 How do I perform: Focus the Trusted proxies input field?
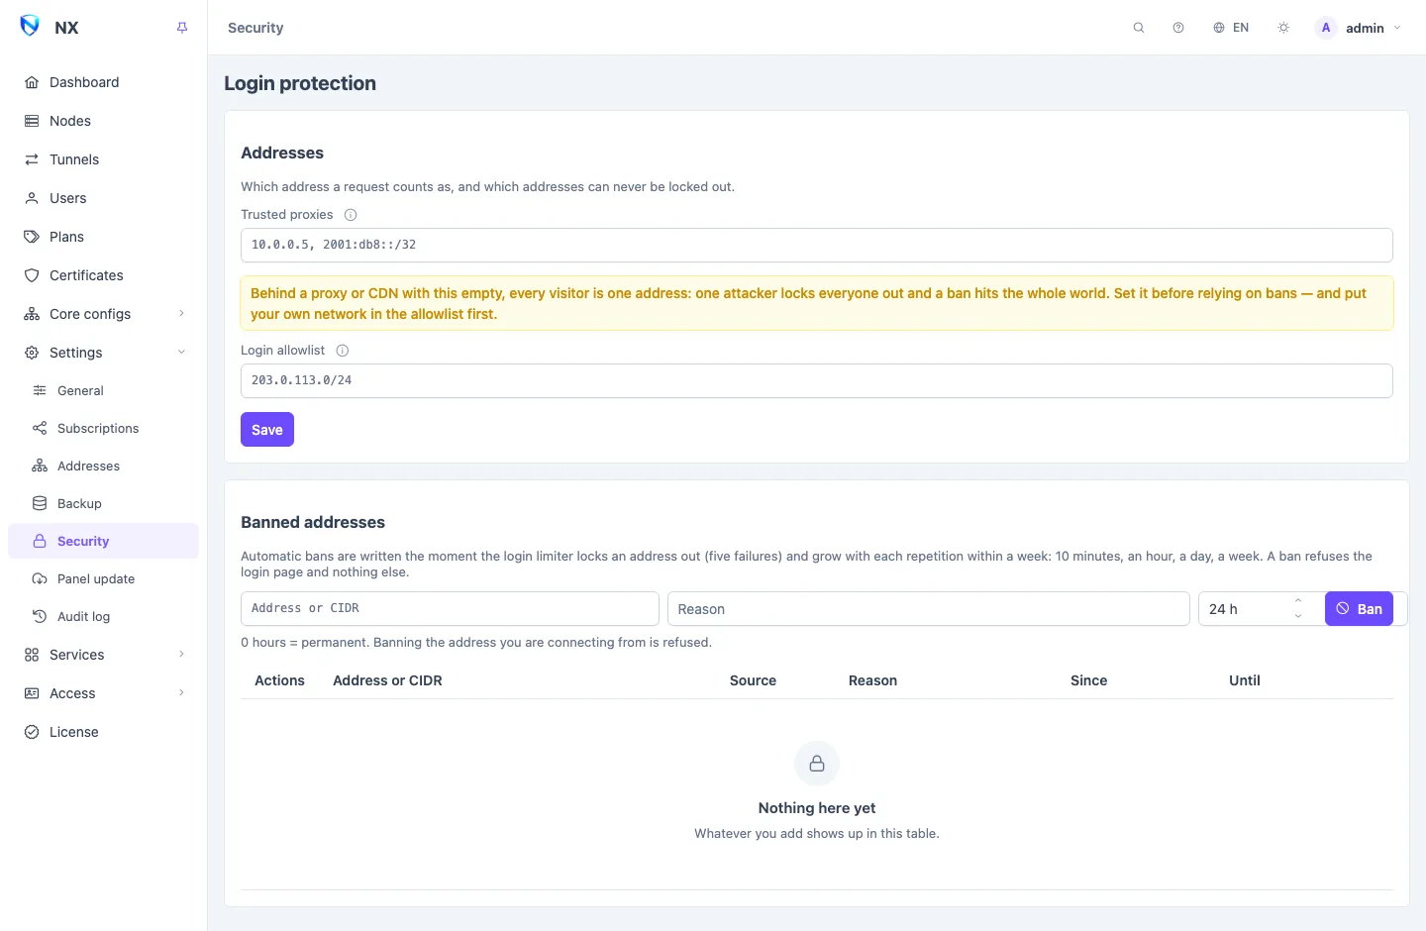point(817,245)
